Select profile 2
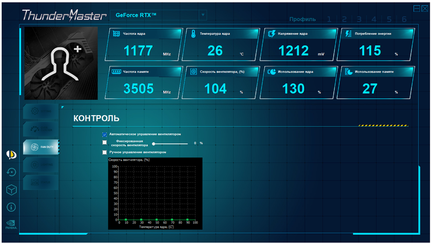The width and height of the screenshot is (431, 244). (344, 19)
